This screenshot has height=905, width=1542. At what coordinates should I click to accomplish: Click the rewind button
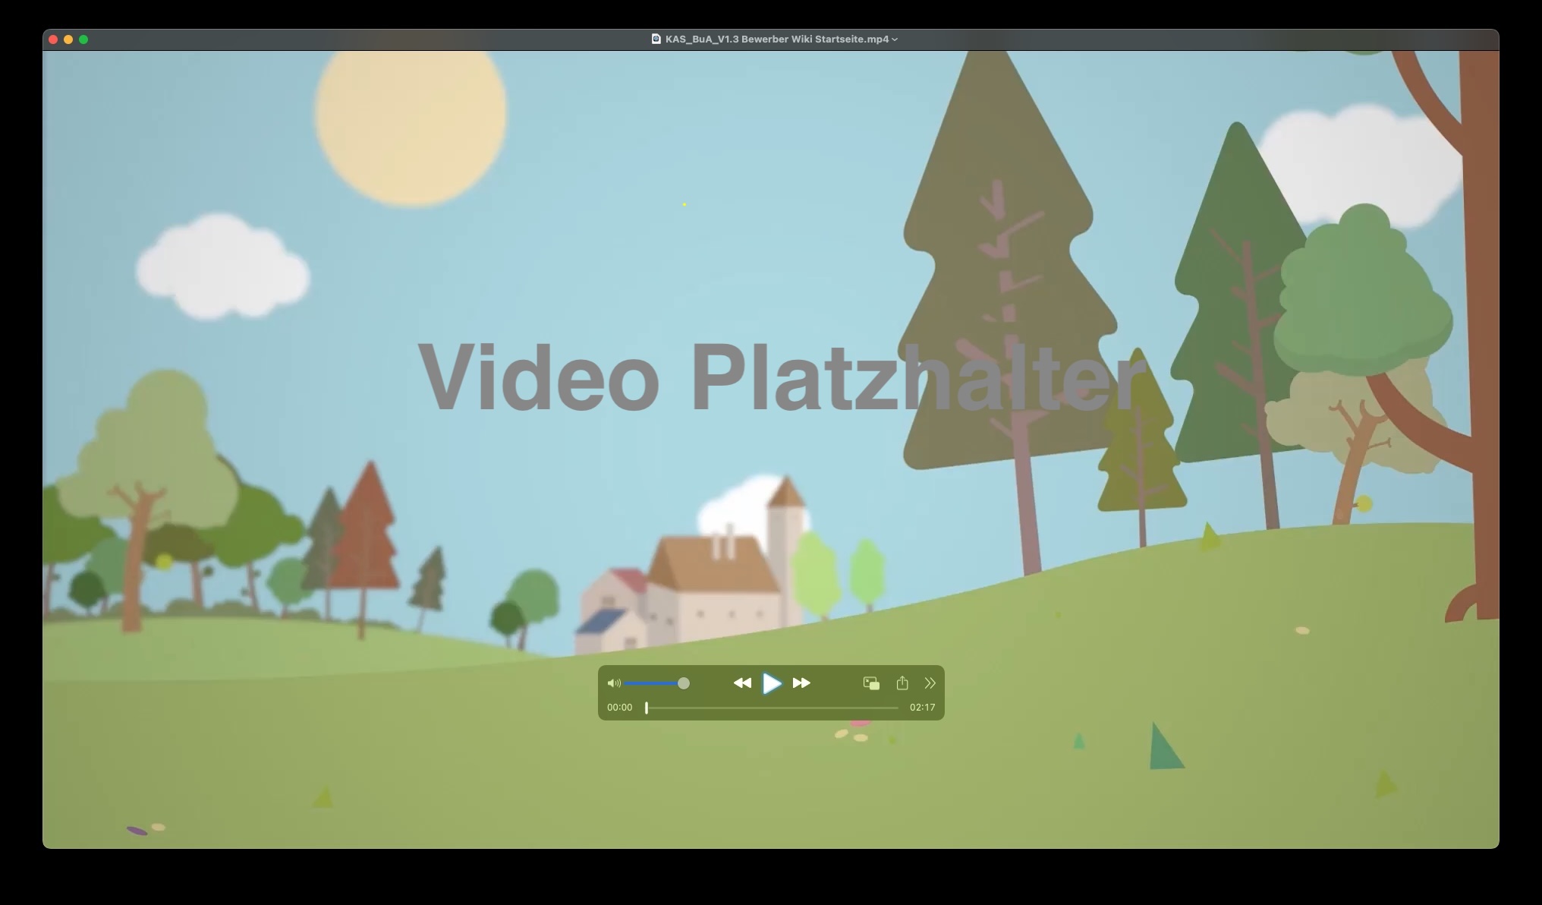point(741,683)
